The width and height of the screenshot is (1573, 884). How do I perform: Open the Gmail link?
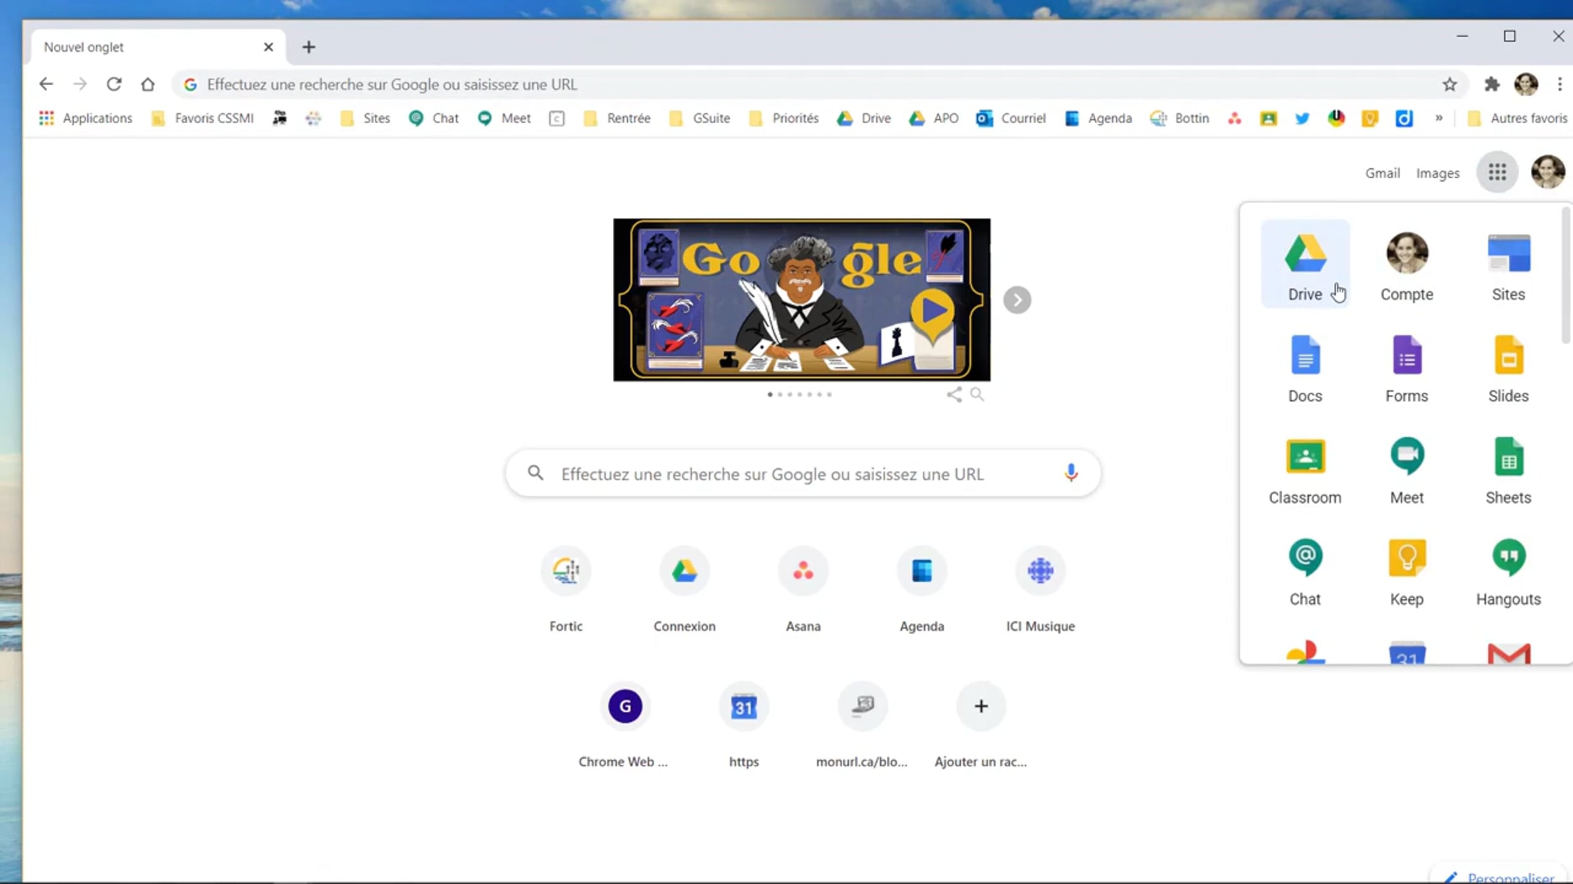tap(1382, 174)
